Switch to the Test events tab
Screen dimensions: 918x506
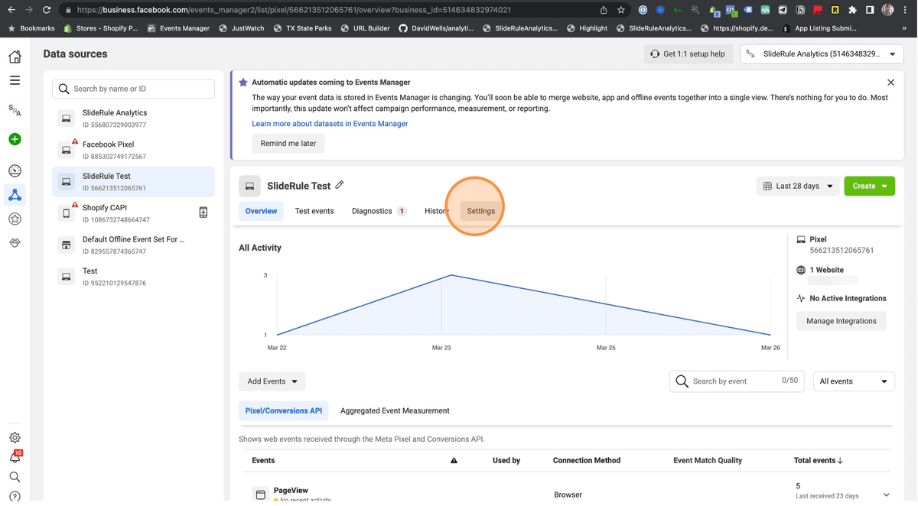(314, 211)
